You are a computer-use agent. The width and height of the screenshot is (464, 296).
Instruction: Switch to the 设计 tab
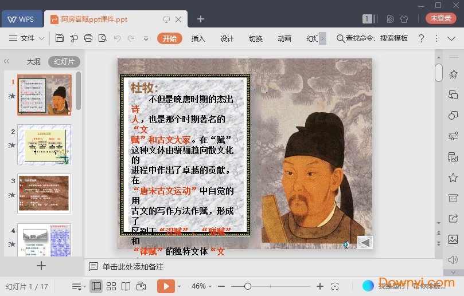(227, 38)
